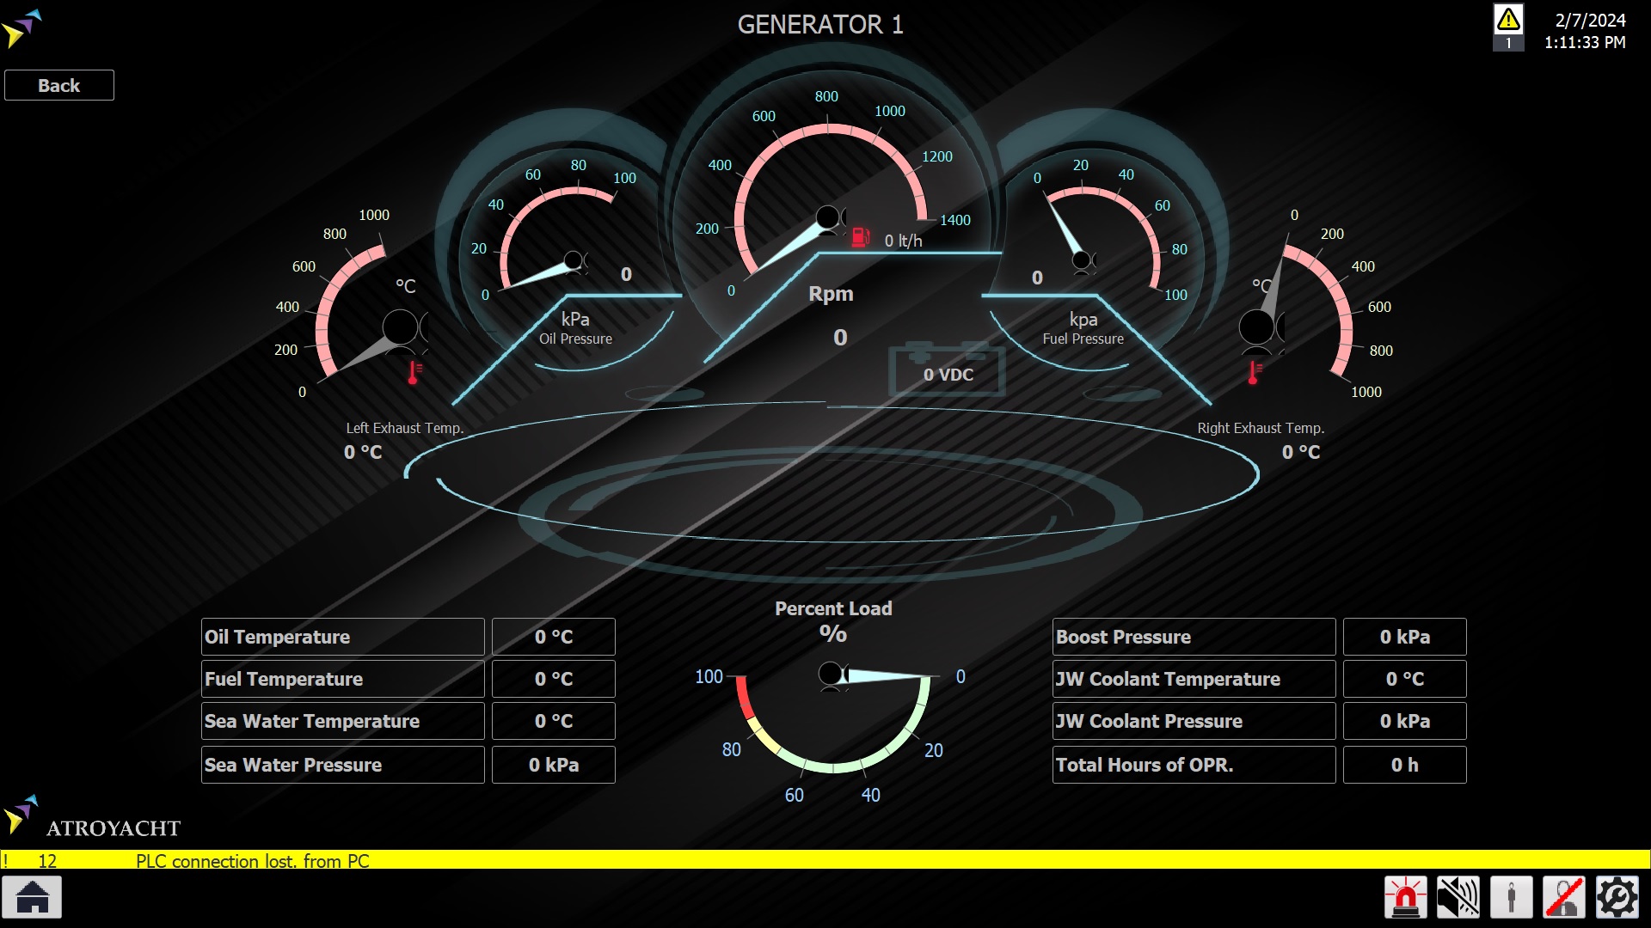Click the right exhaust thermometer icon
Image resolution: width=1651 pixels, height=928 pixels.
(x=1255, y=372)
